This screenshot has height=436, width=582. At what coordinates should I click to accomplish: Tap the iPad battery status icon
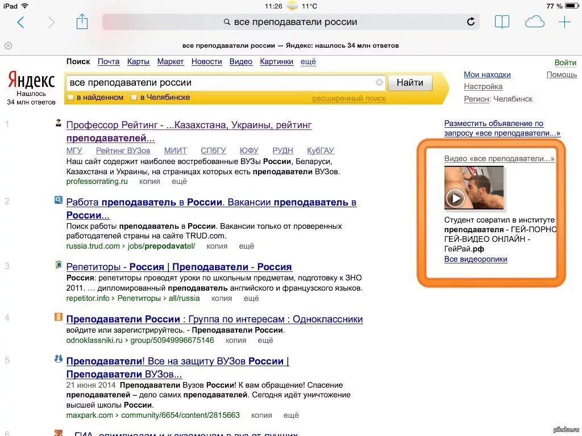pos(571,6)
